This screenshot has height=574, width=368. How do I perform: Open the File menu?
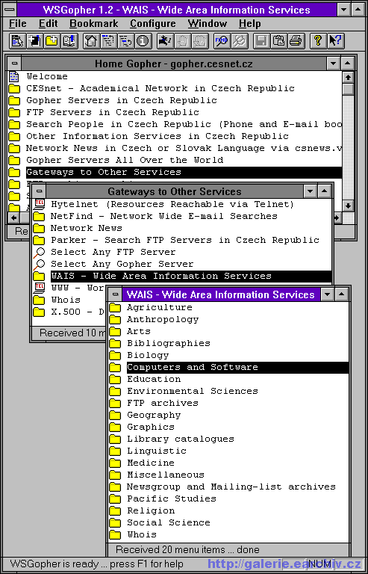coord(17,24)
